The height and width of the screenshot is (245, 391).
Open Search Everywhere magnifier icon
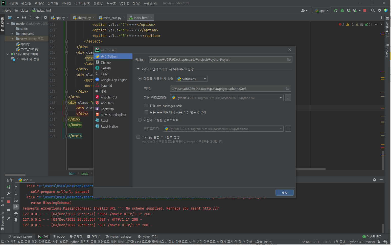pyautogui.click(x=373, y=10)
